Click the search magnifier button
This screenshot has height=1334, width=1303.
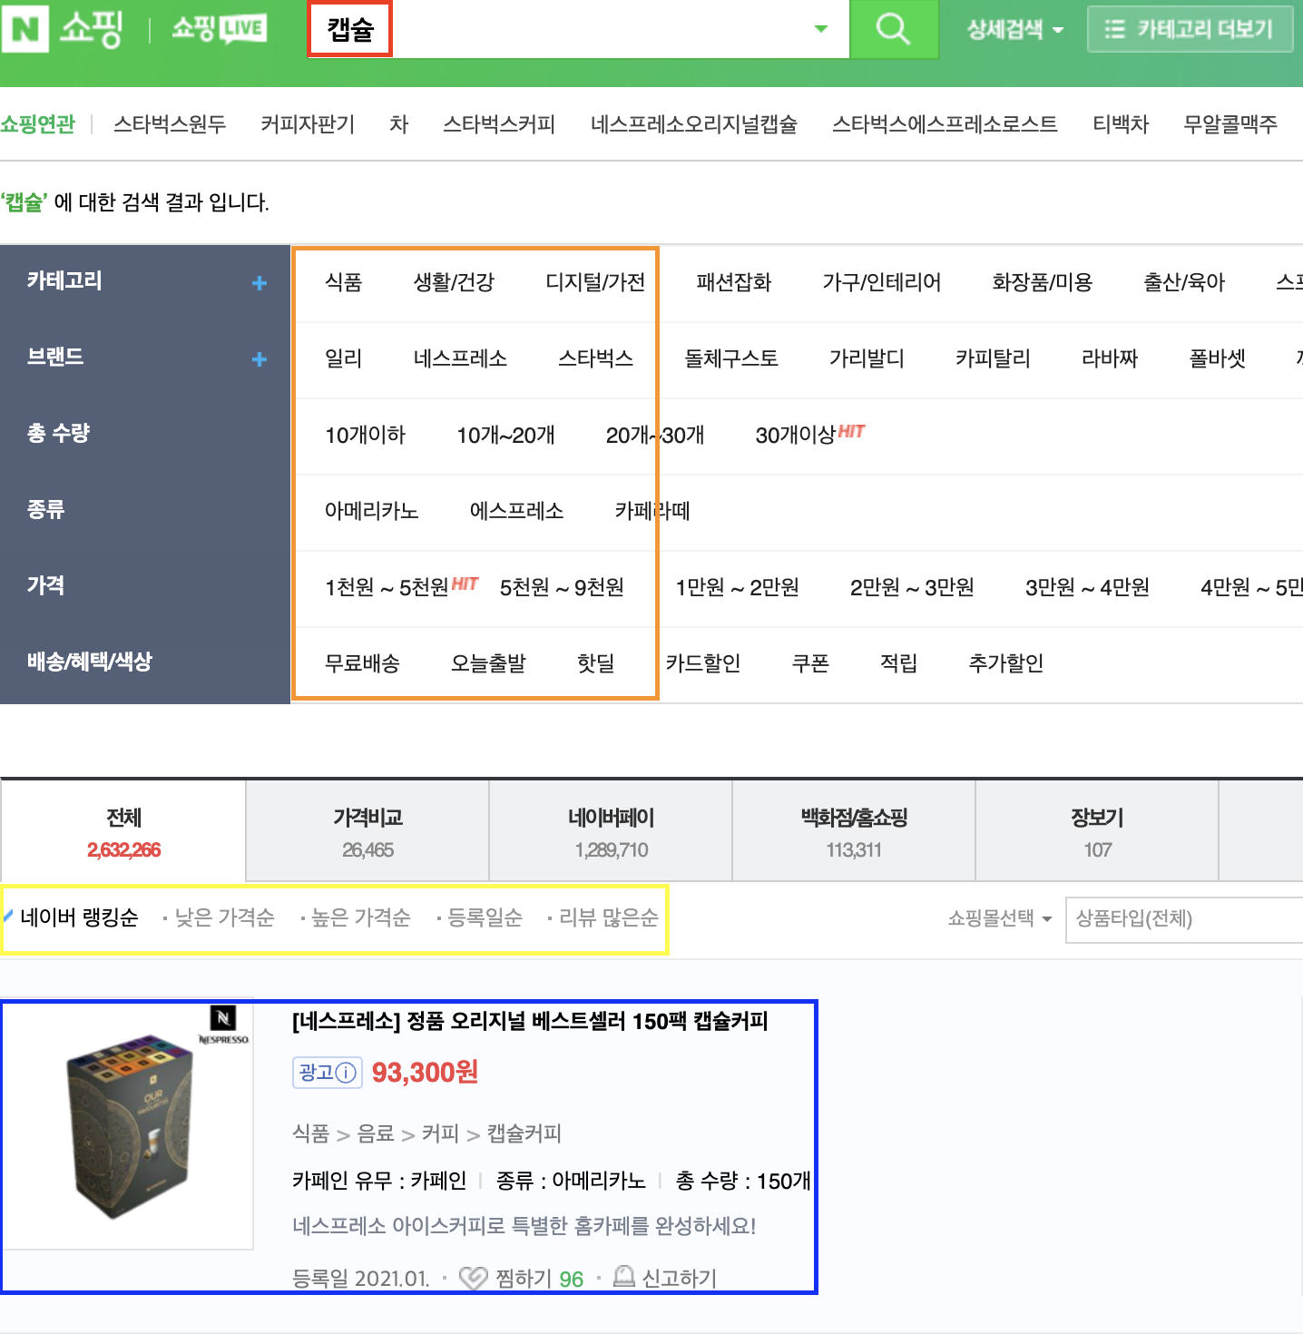click(893, 29)
